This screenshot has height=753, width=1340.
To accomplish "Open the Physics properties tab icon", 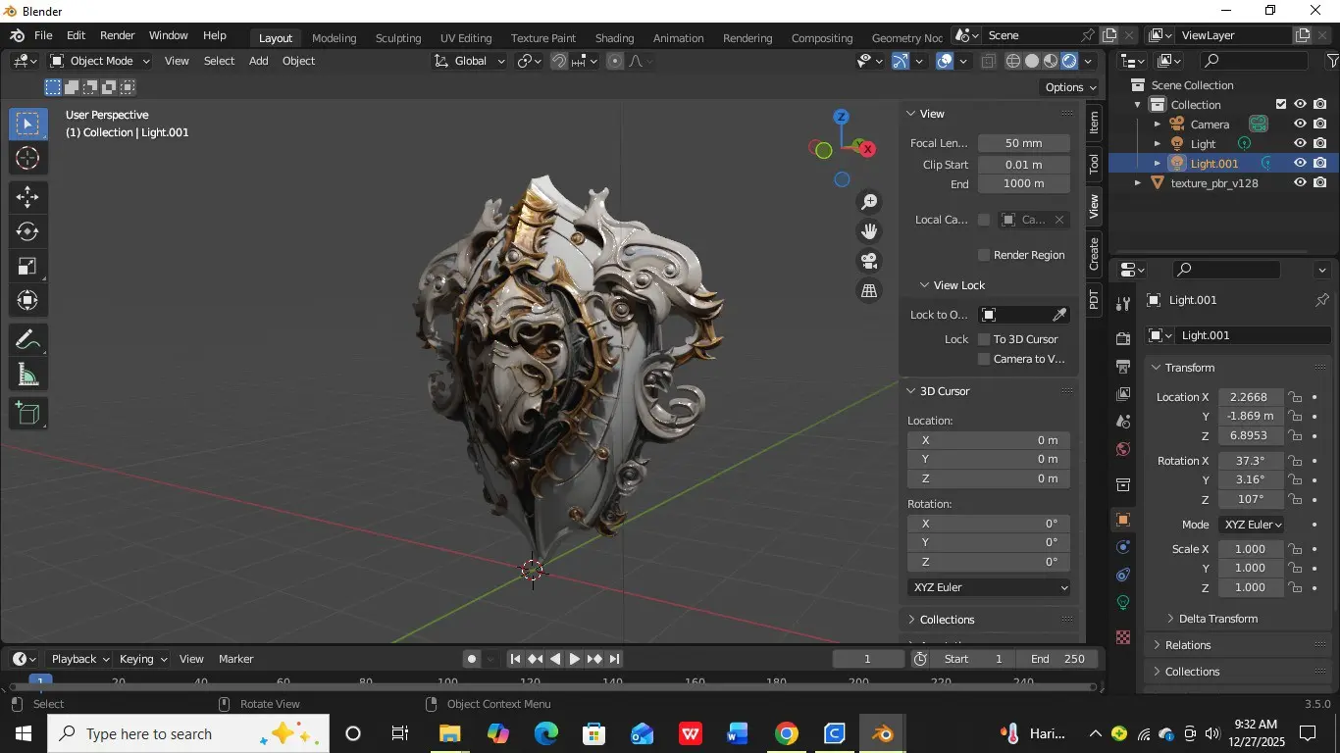I will [x=1123, y=546].
